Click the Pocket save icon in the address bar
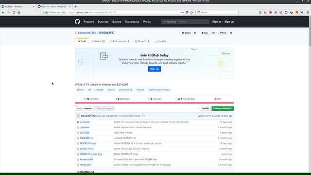 [187, 12]
